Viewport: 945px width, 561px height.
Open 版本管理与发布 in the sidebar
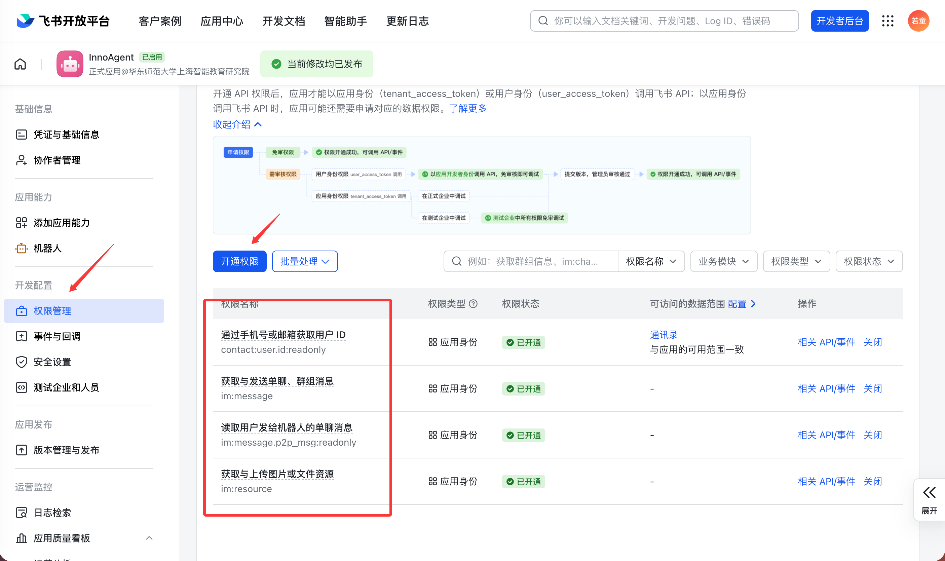pos(84,450)
